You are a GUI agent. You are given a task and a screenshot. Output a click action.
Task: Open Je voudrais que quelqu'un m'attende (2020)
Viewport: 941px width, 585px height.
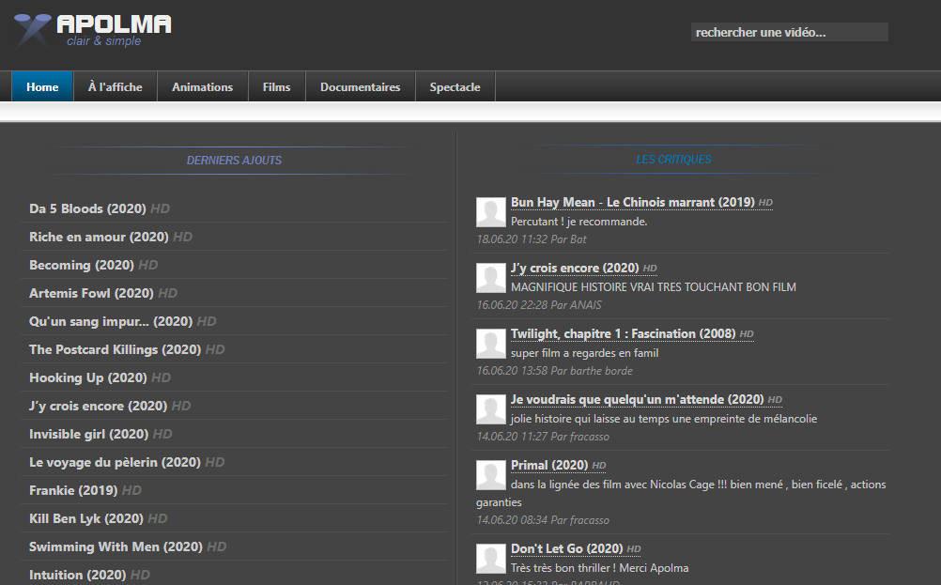point(638,400)
